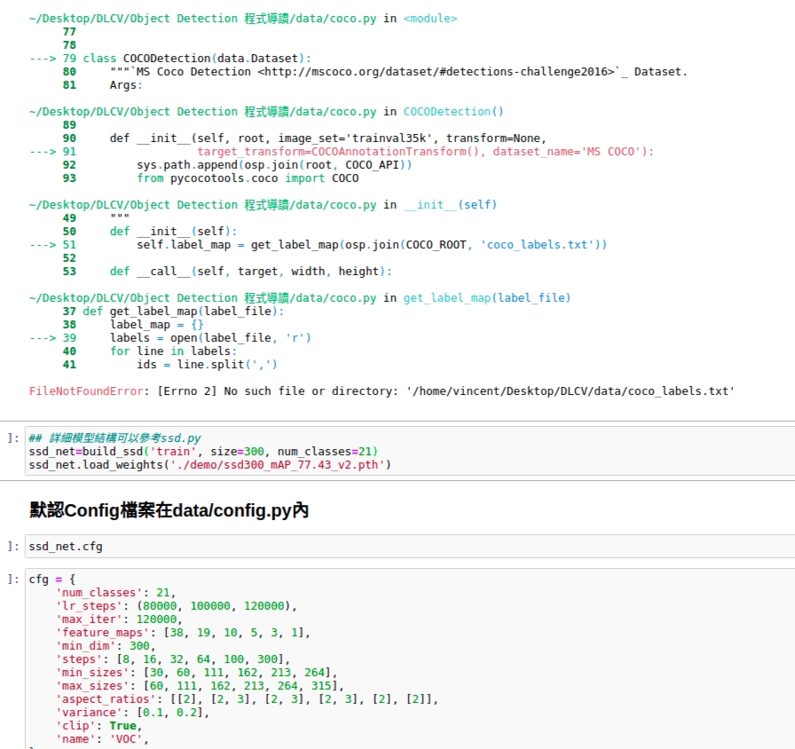Click the 'max_sizes' list line
Image resolution: width=795 pixels, height=749 pixels.
point(200,686)
